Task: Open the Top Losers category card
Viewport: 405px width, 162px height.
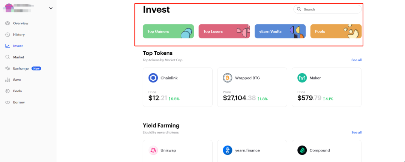Action: coord(224,31)
